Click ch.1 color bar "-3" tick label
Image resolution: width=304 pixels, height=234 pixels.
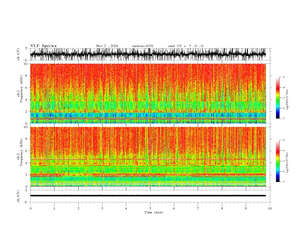click(283, 77)
